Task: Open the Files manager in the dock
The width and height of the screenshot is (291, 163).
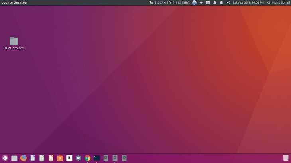Action: pyautogui.click(x=14, y=158)
